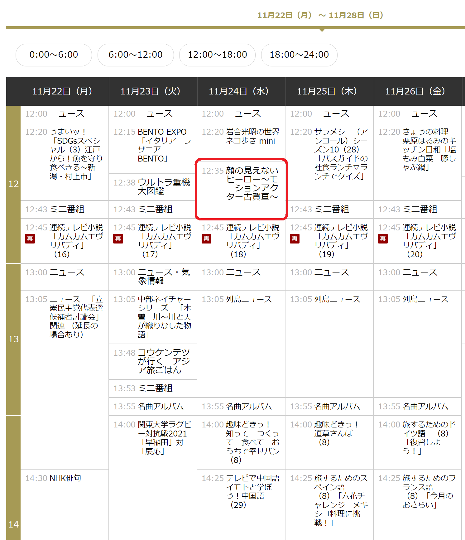This screenshot has width=465, height=540.
Task: Jump to the 0:00～6:00 time block
Action: (x=54, y=55)
